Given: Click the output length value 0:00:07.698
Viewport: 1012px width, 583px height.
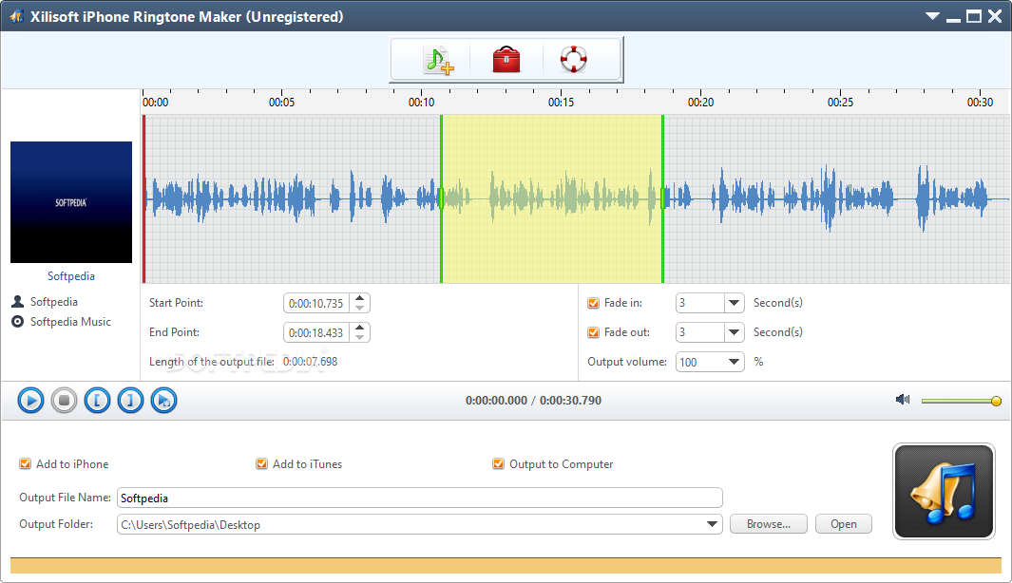Looking at the screenshot, I should pos(311,362).
